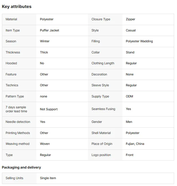Click the Seamless Fusing label

point(103,109)
